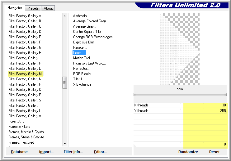Viewport: 231px width, 161px height.
Task: Randomize the filter settings
Action: [188, 152]
